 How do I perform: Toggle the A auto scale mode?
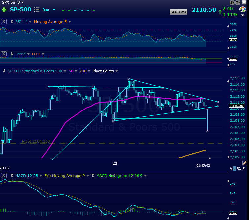click(x=231, y=169)
